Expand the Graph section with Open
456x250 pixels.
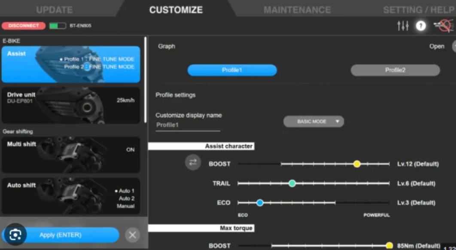(437, 46)
